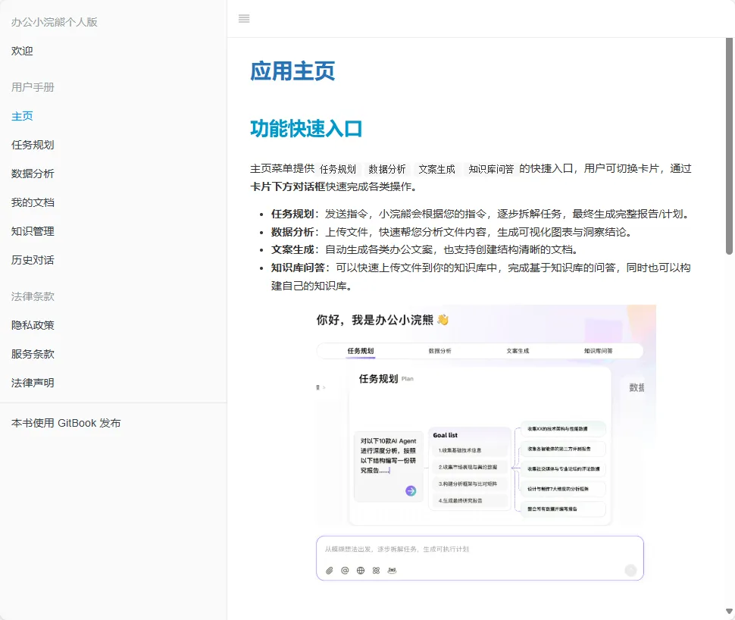Viewport: 735px width, 620px height.
Task: Click the Goal list title in the task card
Action: click(445, 435)
